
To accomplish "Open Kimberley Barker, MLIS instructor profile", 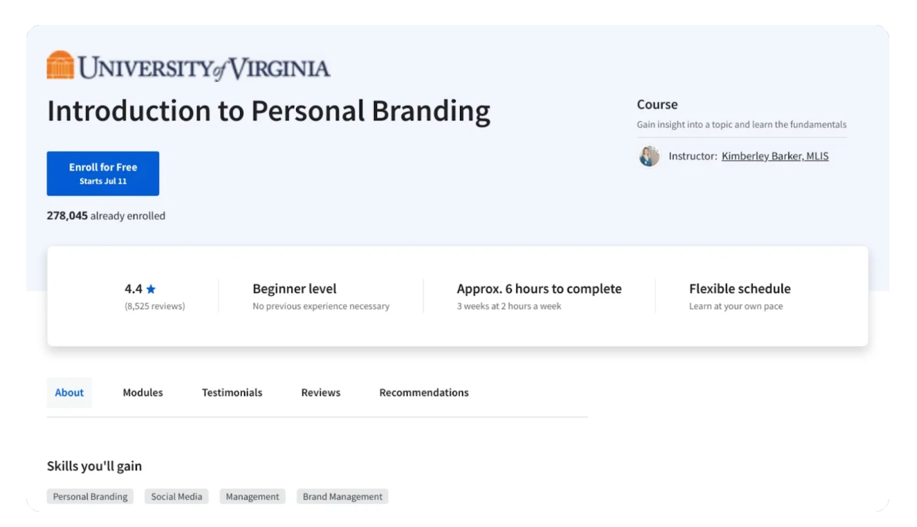I will coord(775,156).
